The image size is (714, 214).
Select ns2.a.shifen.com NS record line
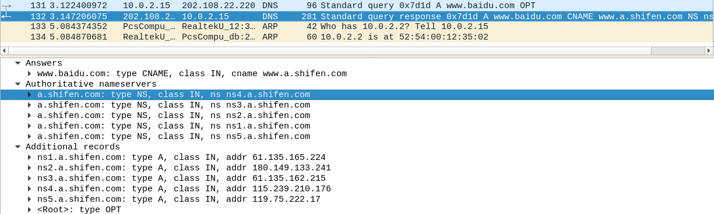tap(357, 115)
